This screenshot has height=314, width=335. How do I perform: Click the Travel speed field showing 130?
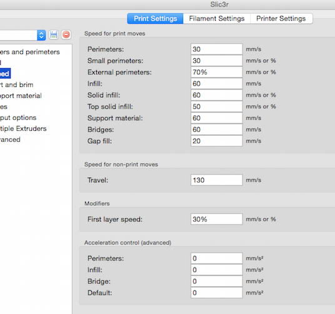pyautogui.click(x=217, y=180)
